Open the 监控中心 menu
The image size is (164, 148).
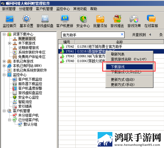[63, 9]
